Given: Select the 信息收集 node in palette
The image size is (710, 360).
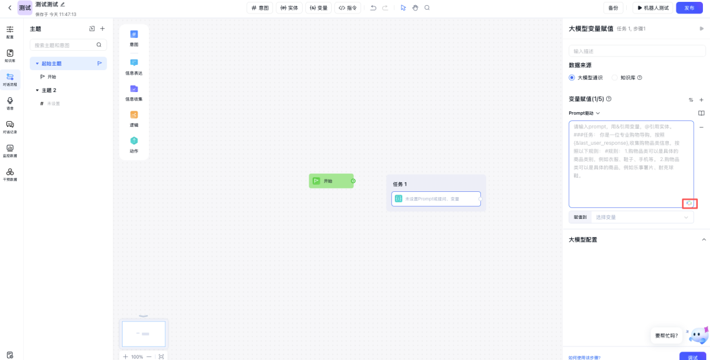Looking at the screenshot, I should (134, 93).
